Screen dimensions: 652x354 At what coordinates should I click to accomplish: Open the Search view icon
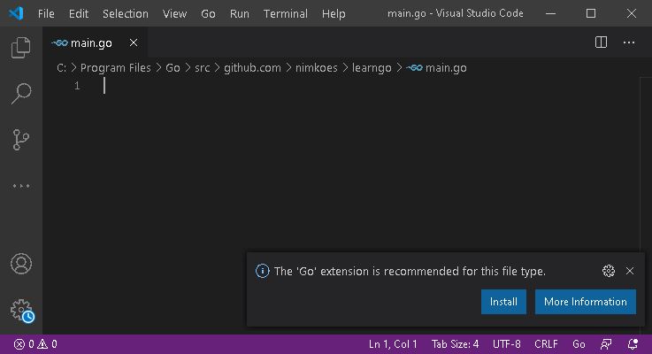click(x=21, y=93)
